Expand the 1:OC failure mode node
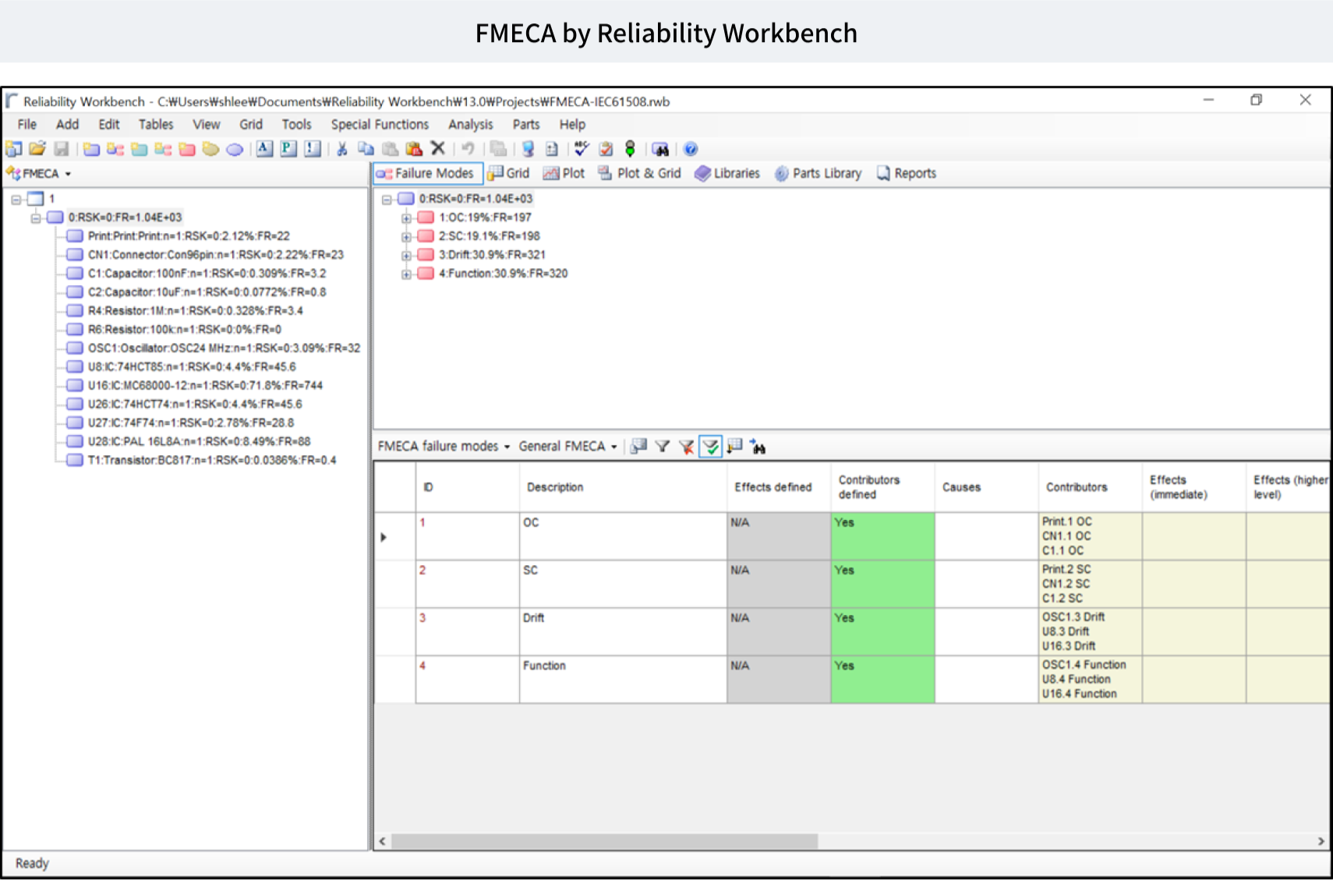1333x880 pixels. coord(405,217)
